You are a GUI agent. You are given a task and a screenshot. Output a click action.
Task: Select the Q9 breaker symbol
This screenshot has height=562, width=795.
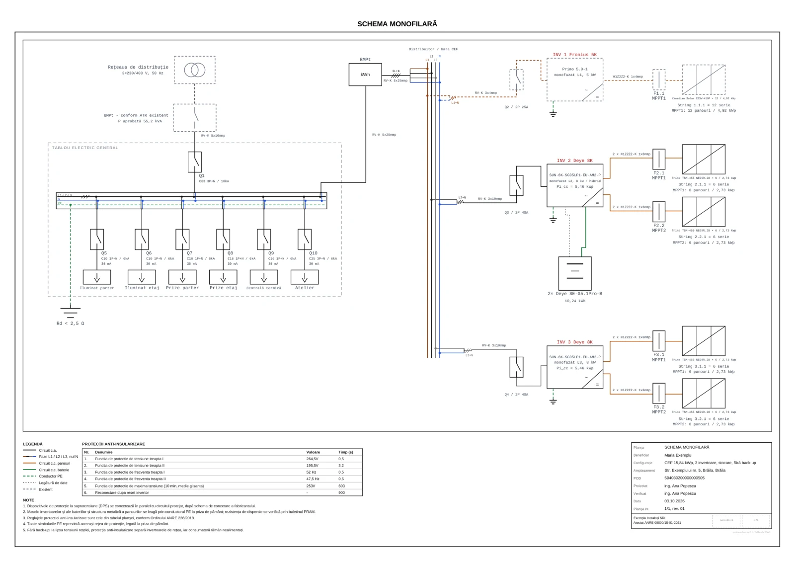coord(264,240)
